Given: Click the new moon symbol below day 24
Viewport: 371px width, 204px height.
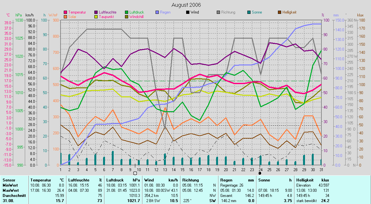Looking at the screenshot, I should (x=260, y=173).
